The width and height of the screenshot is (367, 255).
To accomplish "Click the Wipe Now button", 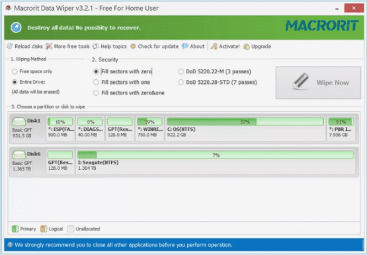I will point(318,83).
